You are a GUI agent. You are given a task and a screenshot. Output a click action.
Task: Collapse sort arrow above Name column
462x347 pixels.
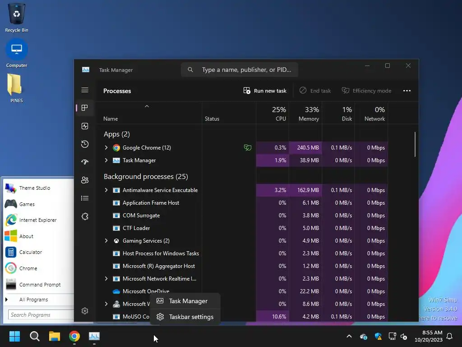click(x=147, y=106)
